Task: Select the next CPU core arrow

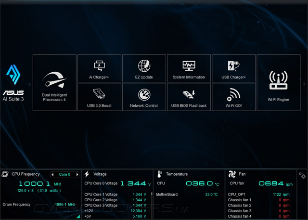Action: [x=77, y=174]
